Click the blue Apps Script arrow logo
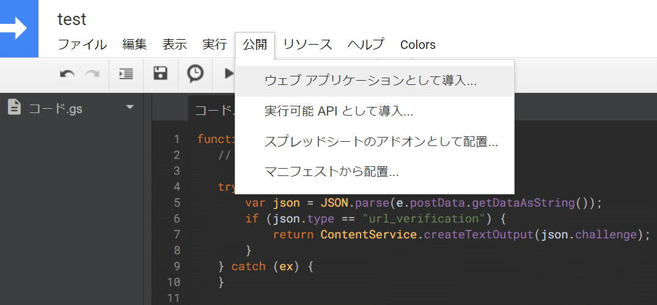This screenshot has width=657, height=305. tap(19, 28)
